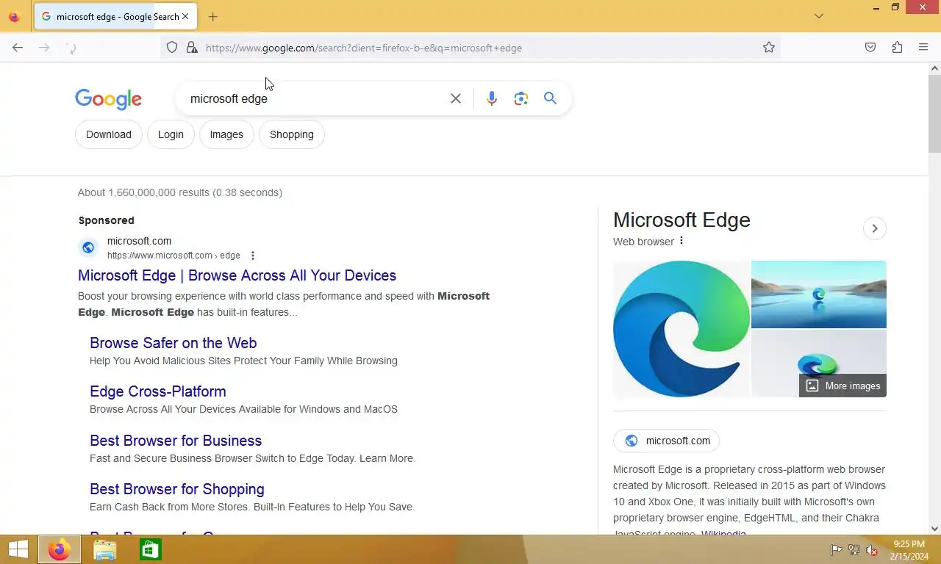Click the magnifying glass search button
Screen dimensions: 941x564
(550, 98)
